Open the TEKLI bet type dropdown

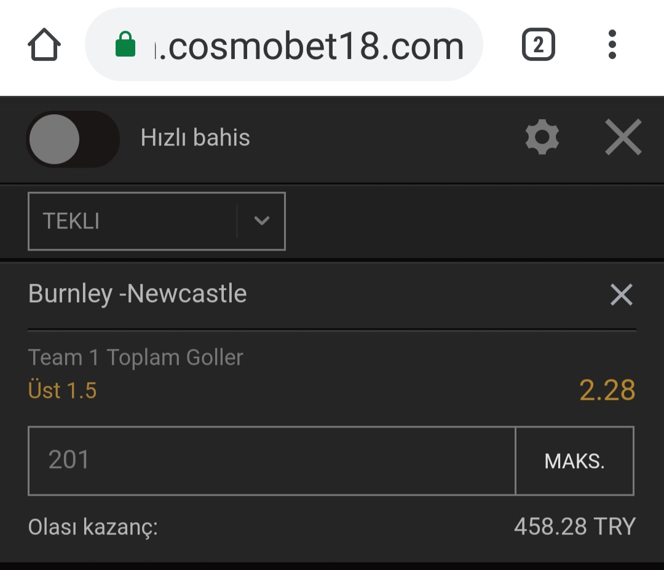coord(157,221)
